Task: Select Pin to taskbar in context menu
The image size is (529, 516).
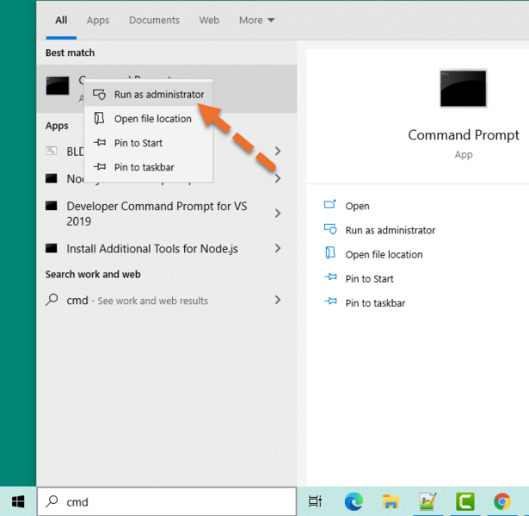Action: [x=149, y=167]
